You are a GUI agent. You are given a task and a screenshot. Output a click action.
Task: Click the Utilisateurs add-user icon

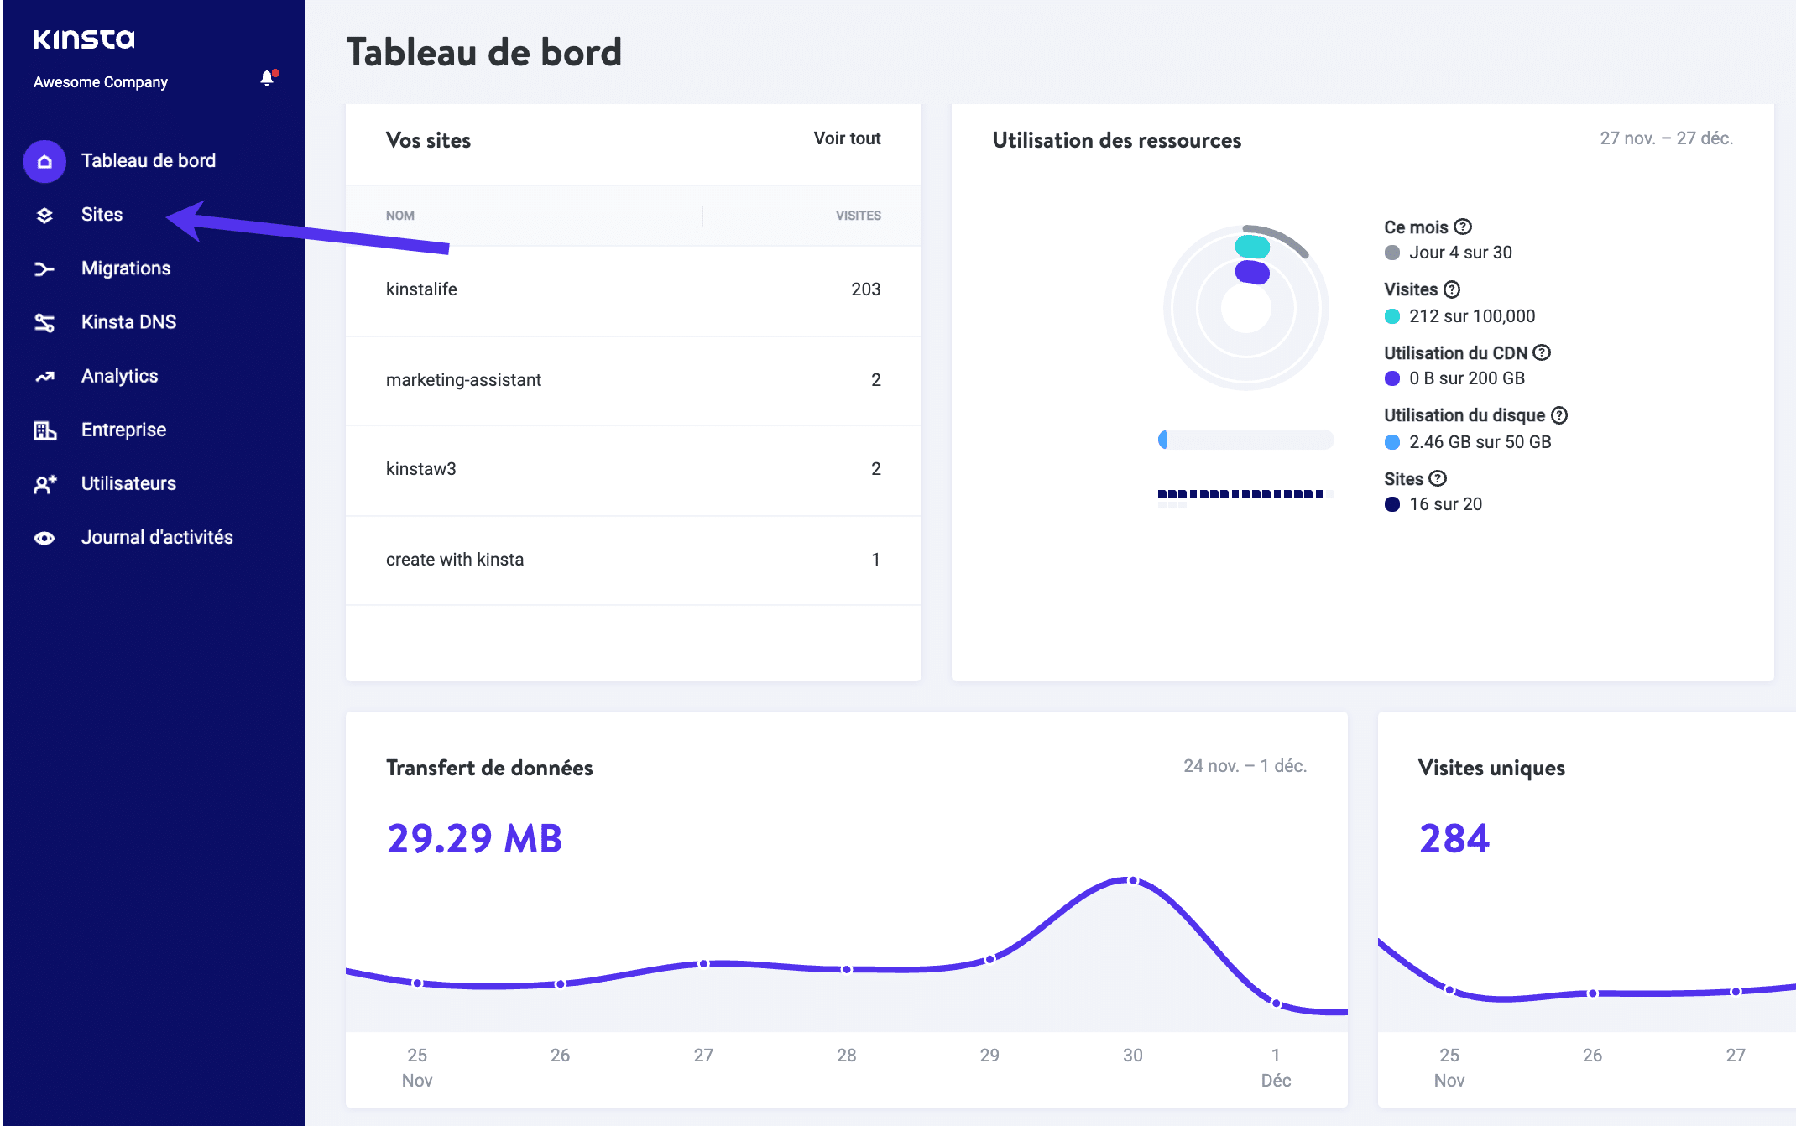(44, 483)
